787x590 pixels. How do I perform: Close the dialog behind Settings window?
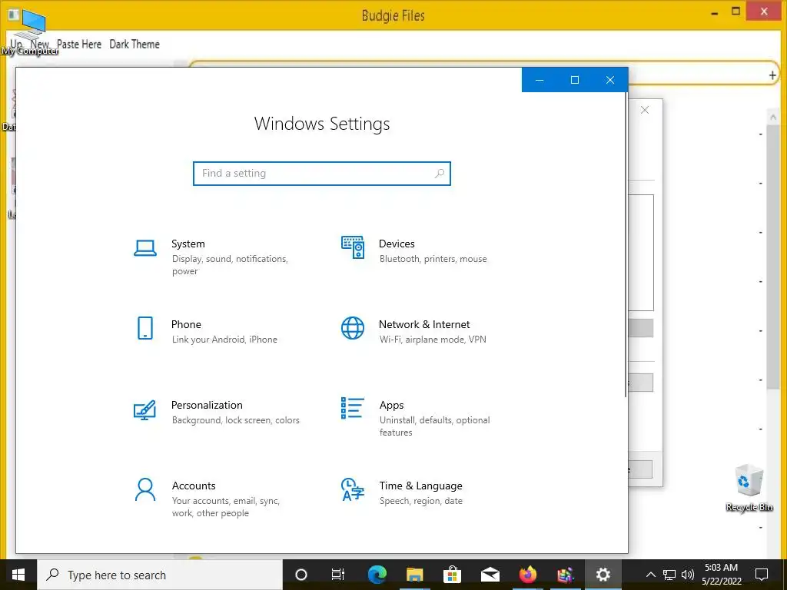(645, 110)
